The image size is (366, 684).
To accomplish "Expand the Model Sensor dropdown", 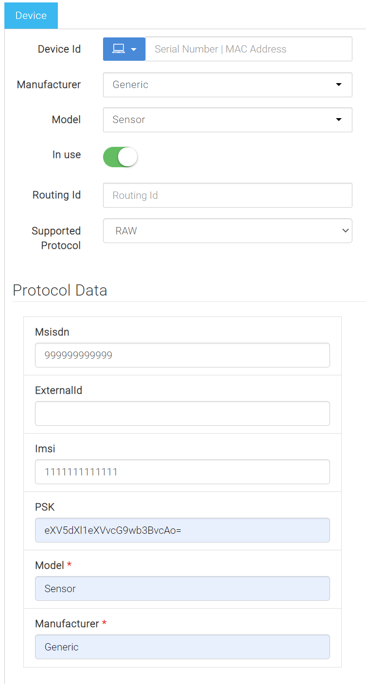I will click(227, 120).
